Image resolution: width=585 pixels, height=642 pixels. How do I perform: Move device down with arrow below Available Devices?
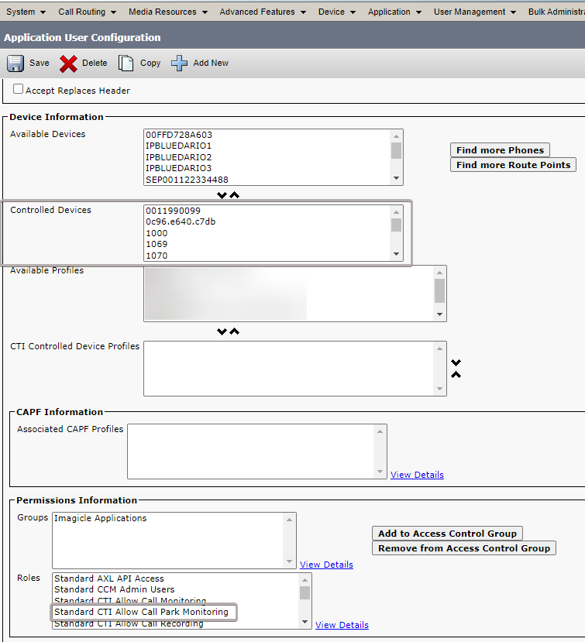(222, 195)
